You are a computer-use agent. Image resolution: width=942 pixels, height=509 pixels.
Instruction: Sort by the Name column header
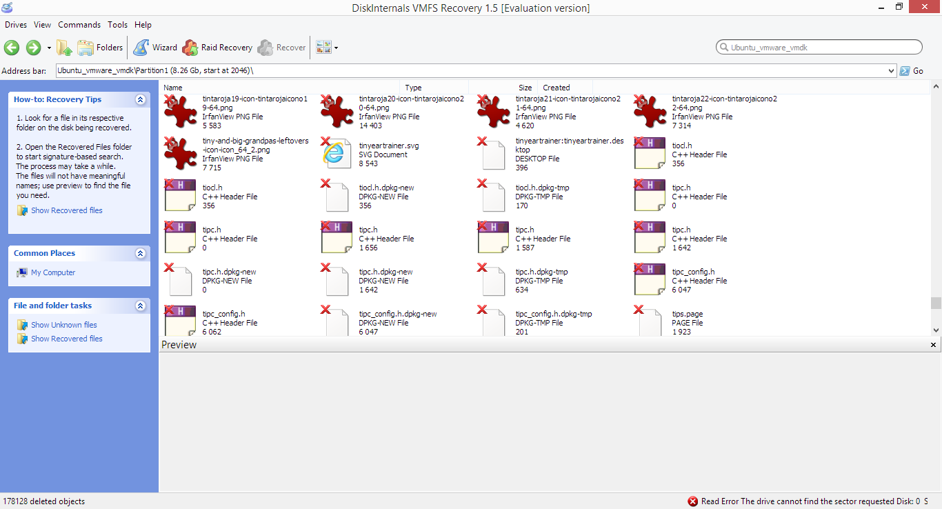click(279, 88)
